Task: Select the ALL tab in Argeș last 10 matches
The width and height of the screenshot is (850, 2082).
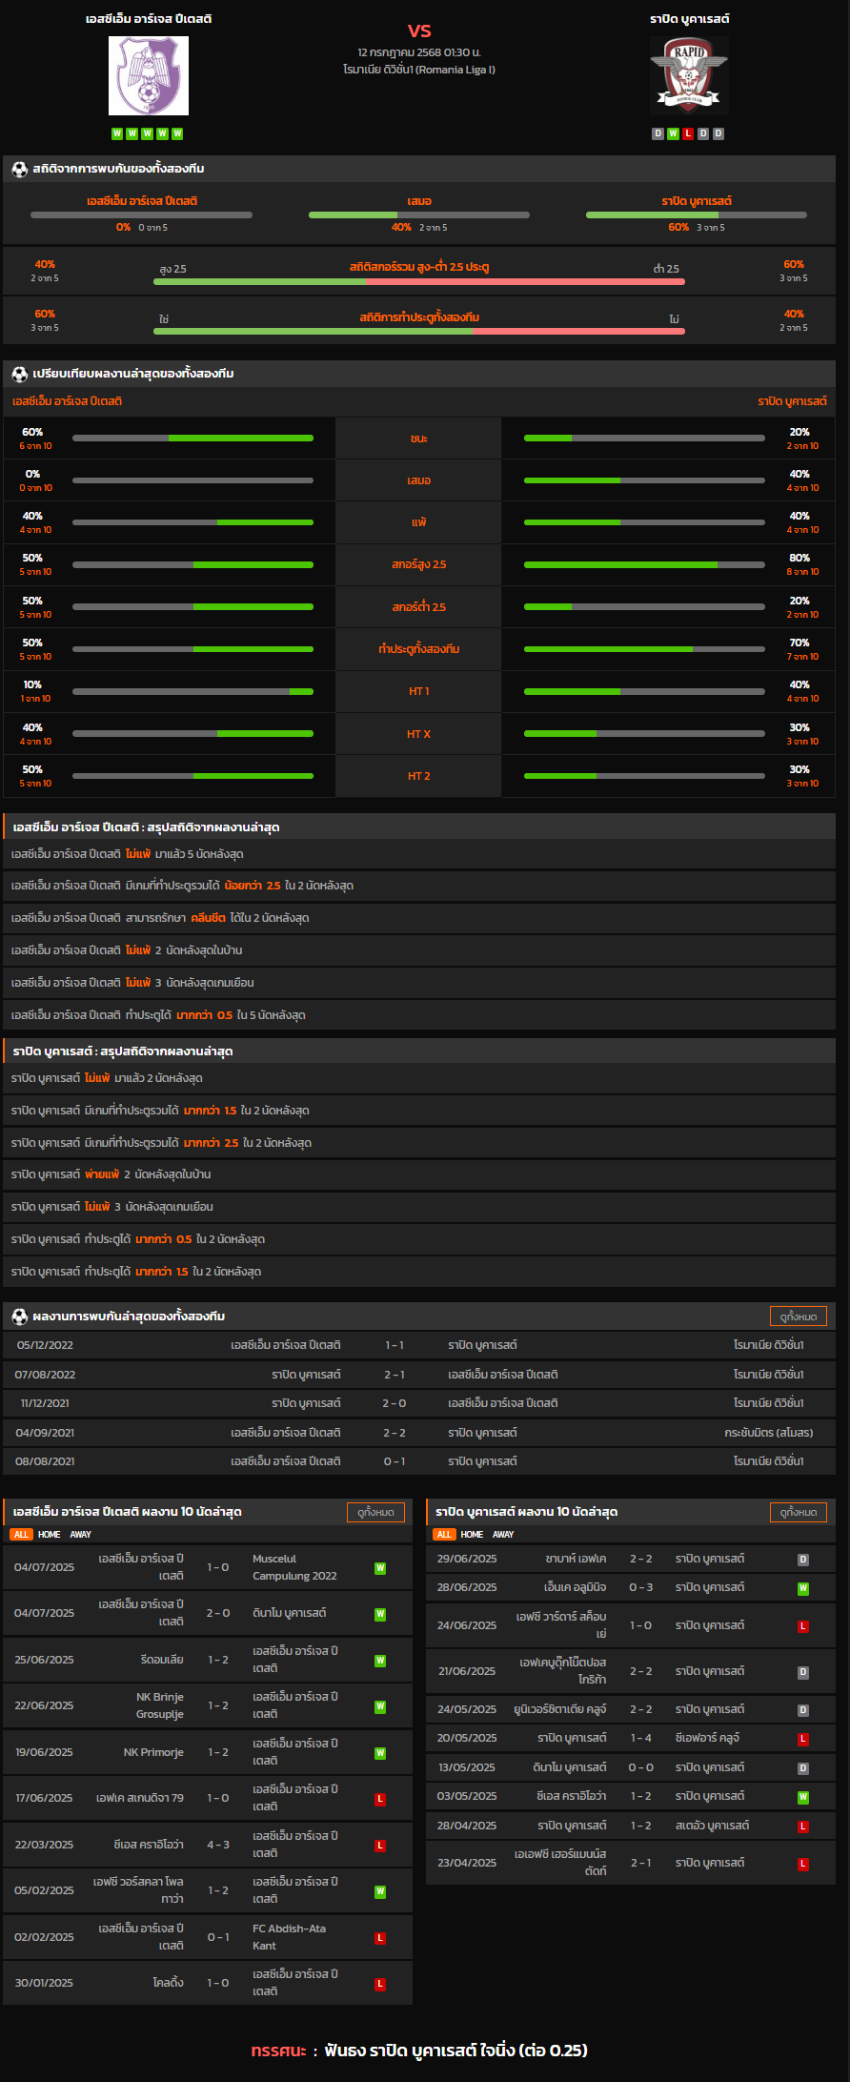Action: [21, 1535]
